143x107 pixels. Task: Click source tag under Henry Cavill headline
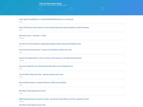pos(21,52)
